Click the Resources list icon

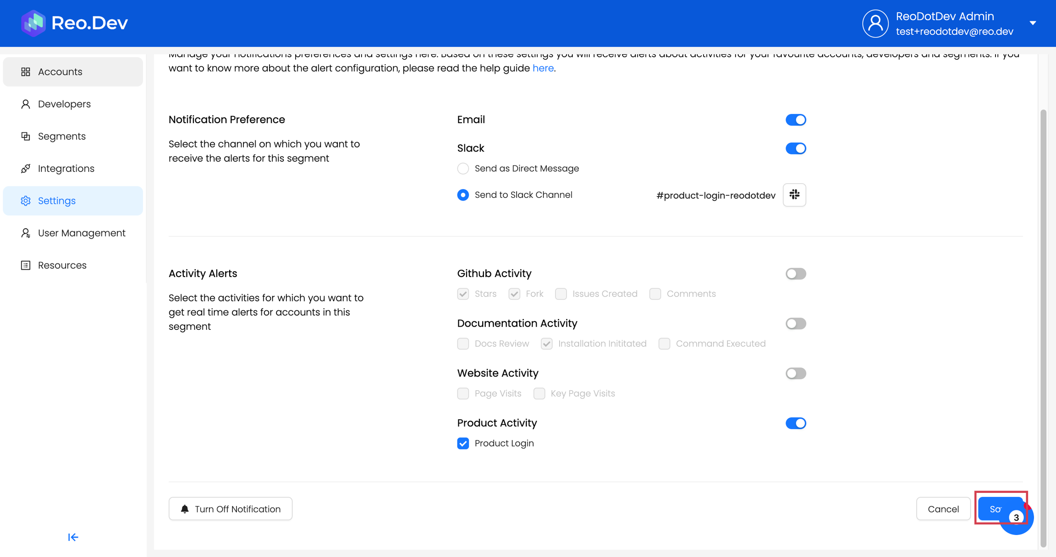tap(26, 265)
